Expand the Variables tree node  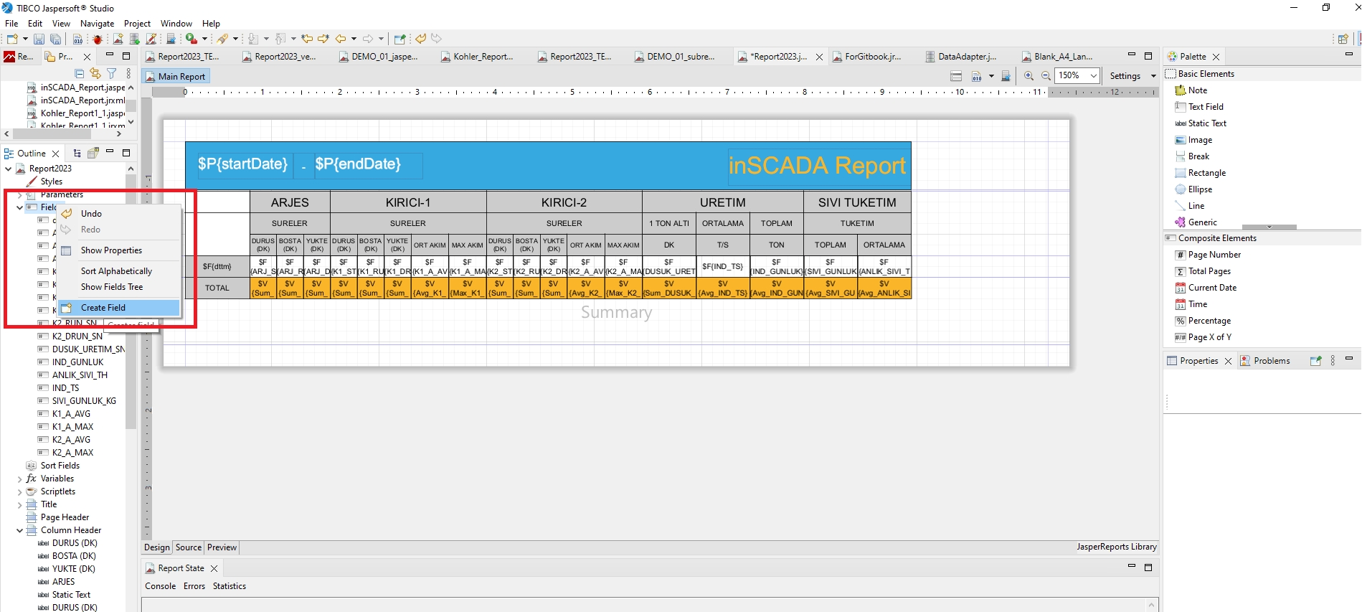[19, 479]
